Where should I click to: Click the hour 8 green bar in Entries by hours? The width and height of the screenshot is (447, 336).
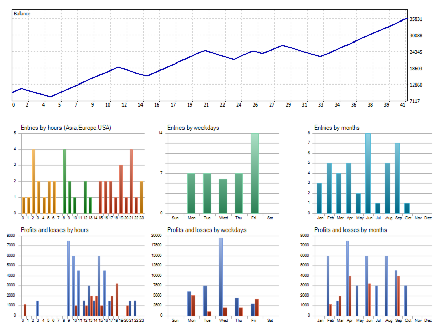tap(65, 181)
